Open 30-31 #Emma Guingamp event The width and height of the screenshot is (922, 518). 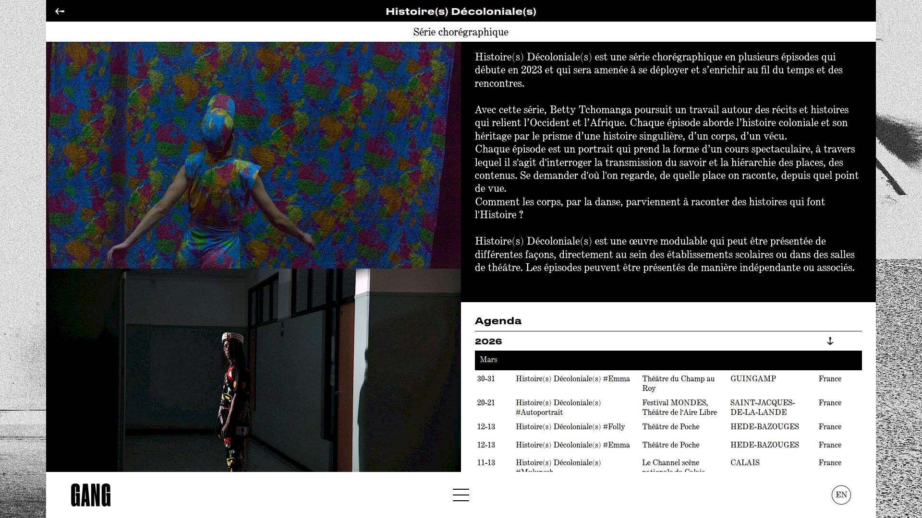pos(572,379)
